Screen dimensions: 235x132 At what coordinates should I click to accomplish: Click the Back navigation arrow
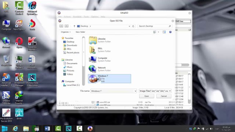(x=61, y=26)
